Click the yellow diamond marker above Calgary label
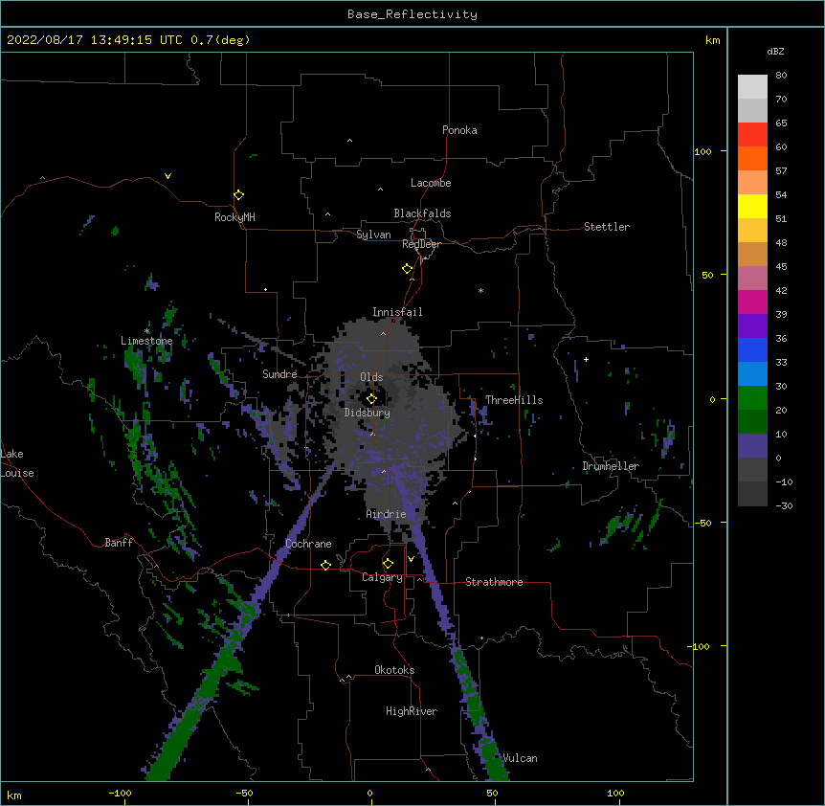825x806 pixels. coord(388,564)
